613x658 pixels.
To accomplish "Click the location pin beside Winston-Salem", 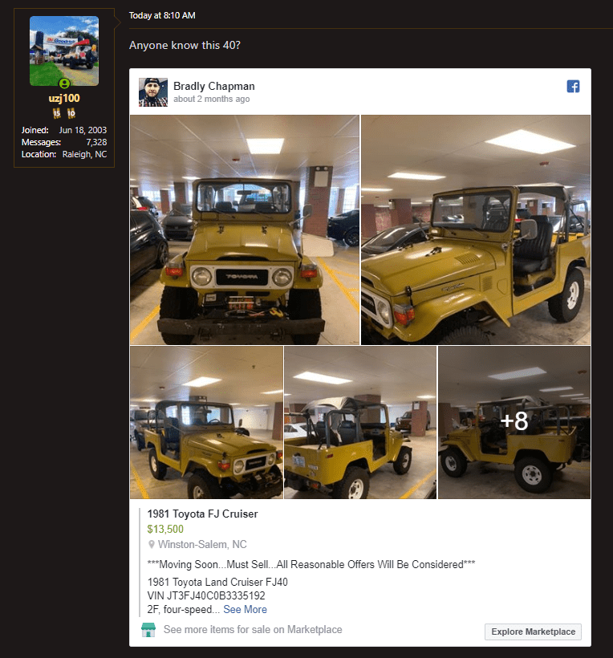I will pos(152,544).
